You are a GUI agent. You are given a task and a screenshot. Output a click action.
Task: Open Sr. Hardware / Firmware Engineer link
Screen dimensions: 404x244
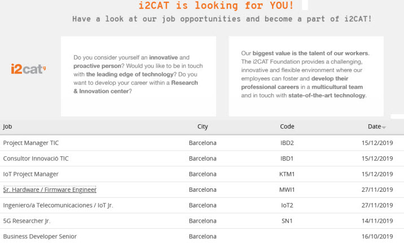(50, 189)
